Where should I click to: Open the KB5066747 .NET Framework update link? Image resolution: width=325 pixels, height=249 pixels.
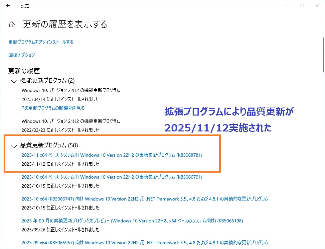pos(145,199)
